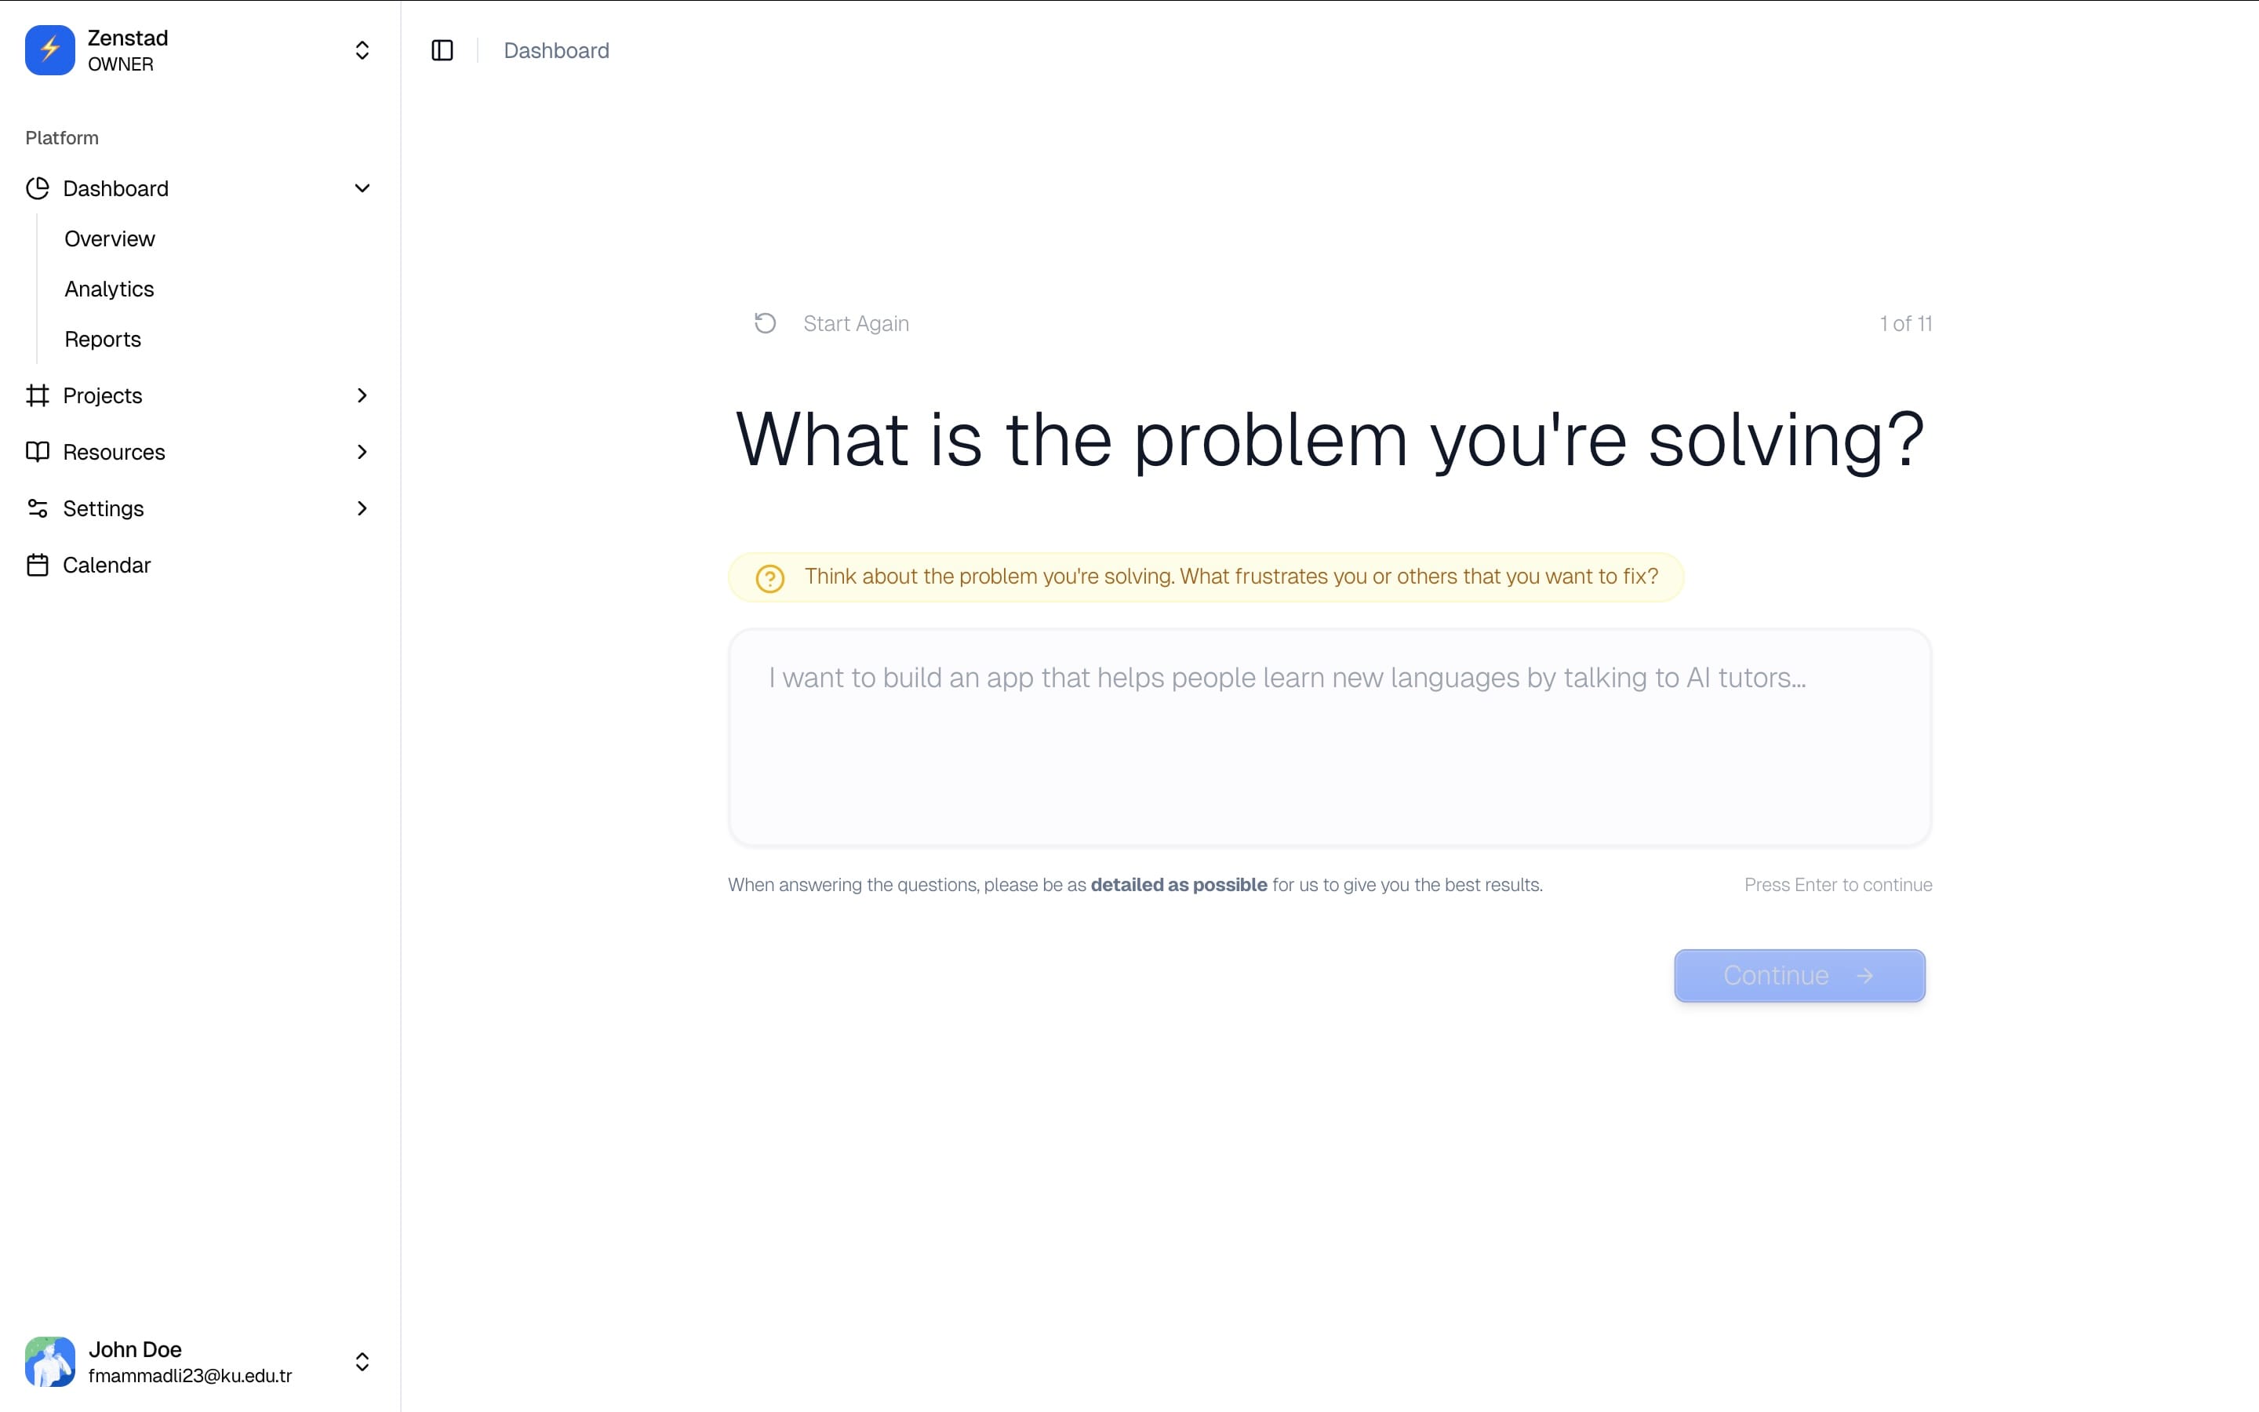Click the yellow question mark hint icon
This screenshot has width=2259, height=1412.
(x=770, y=578)
